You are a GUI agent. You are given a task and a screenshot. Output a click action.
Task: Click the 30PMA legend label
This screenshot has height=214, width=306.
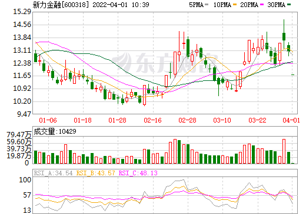pos(276,5)
